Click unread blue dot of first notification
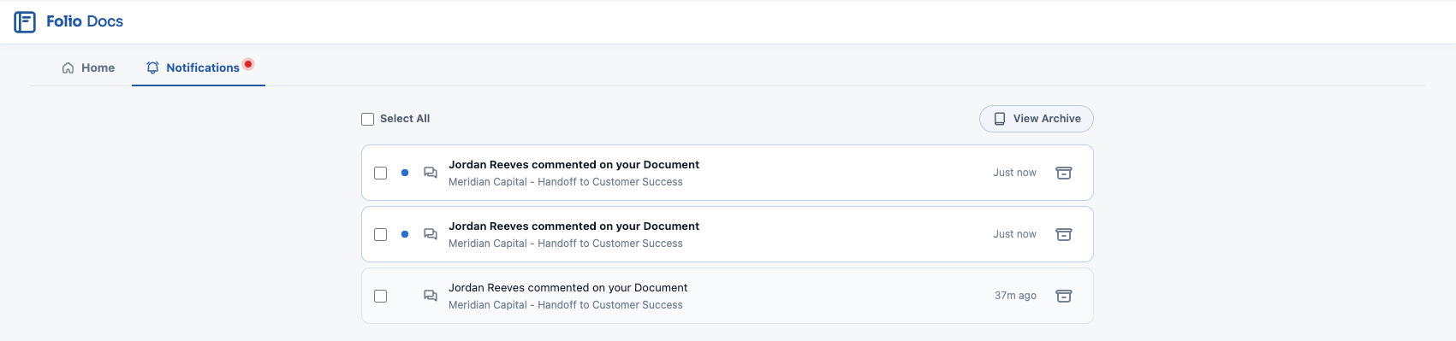 [405, 173]
